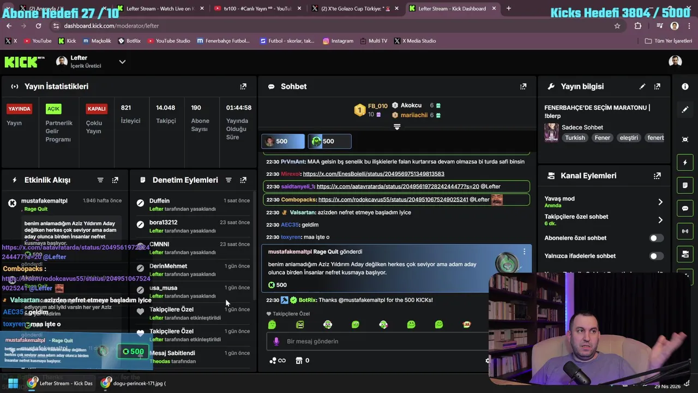This screenshot has width=698, height=393.
Task: Click the screen capture icon in sidebar
Action: (685, 139)
